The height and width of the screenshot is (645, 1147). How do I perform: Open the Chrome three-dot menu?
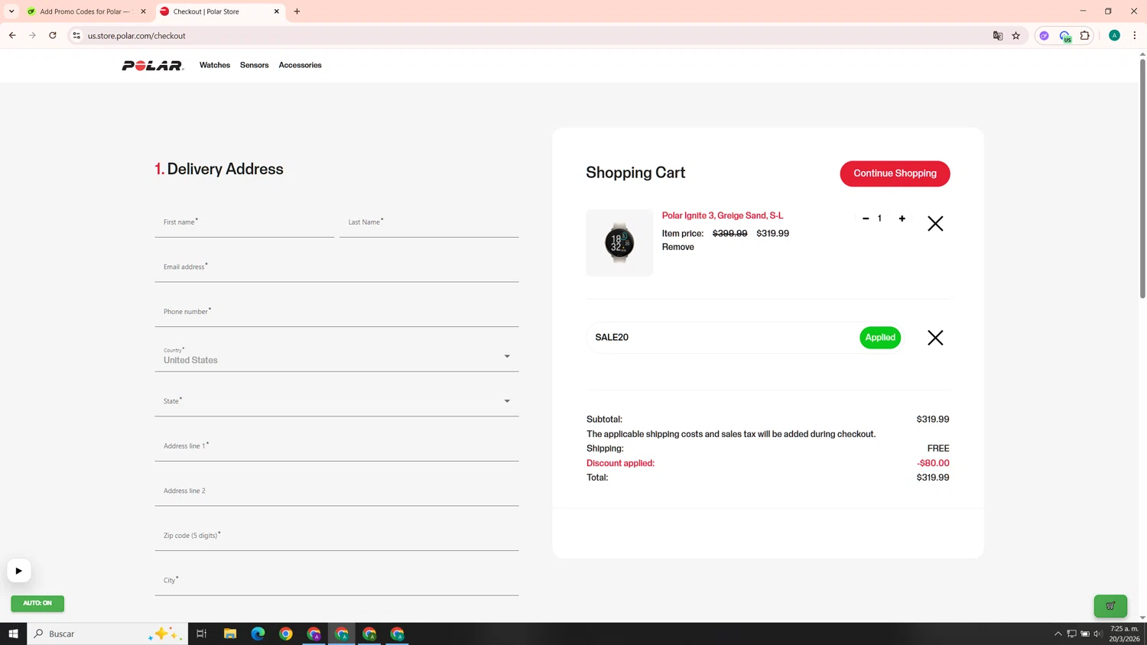click(x=1135, y=36)
